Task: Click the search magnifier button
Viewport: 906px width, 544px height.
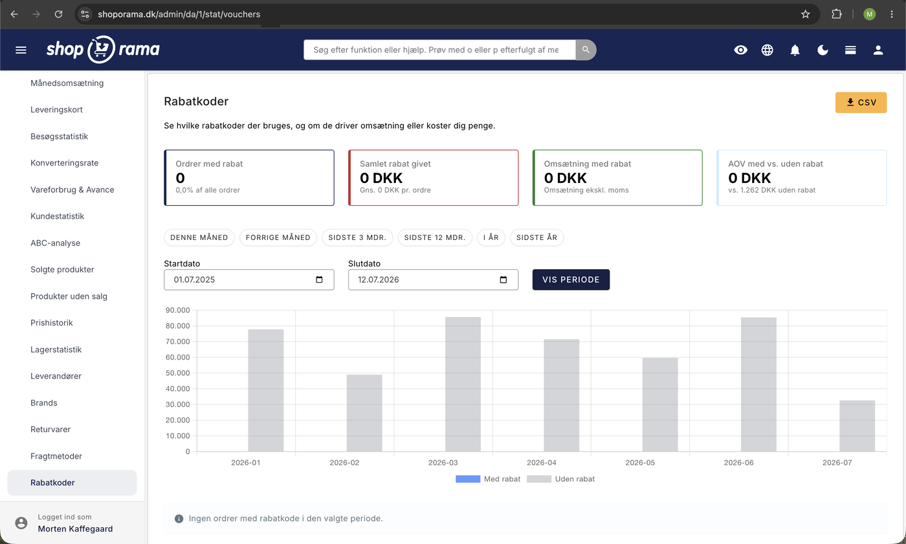Action: click(586, 50)
